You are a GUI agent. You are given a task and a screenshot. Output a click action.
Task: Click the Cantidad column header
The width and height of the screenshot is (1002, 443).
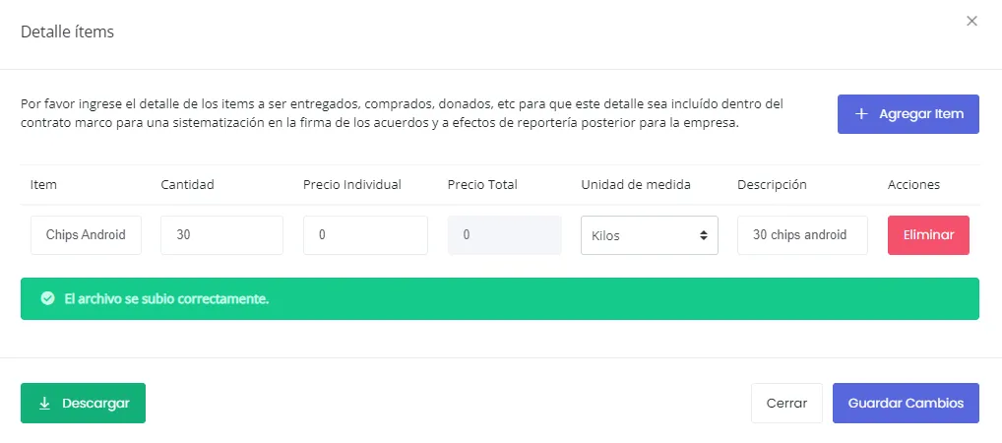click(187, 184)
